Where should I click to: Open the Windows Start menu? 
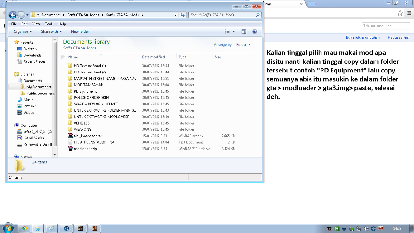click(x=7, y=228)
